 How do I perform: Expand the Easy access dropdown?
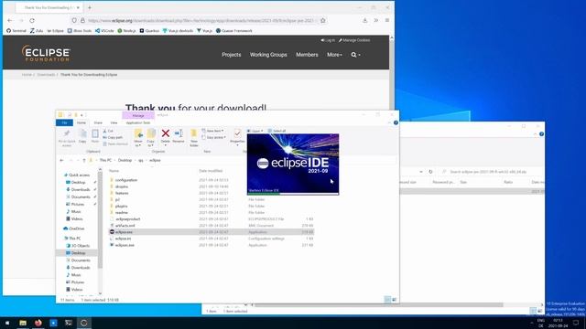tap(213, 137)
